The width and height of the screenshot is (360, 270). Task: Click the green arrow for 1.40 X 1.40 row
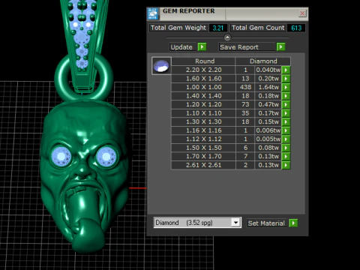(x=286, y=96)
